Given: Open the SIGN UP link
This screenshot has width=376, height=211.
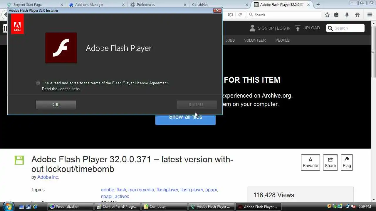Looking at the screenshot, I should click(x=266, y=28).
